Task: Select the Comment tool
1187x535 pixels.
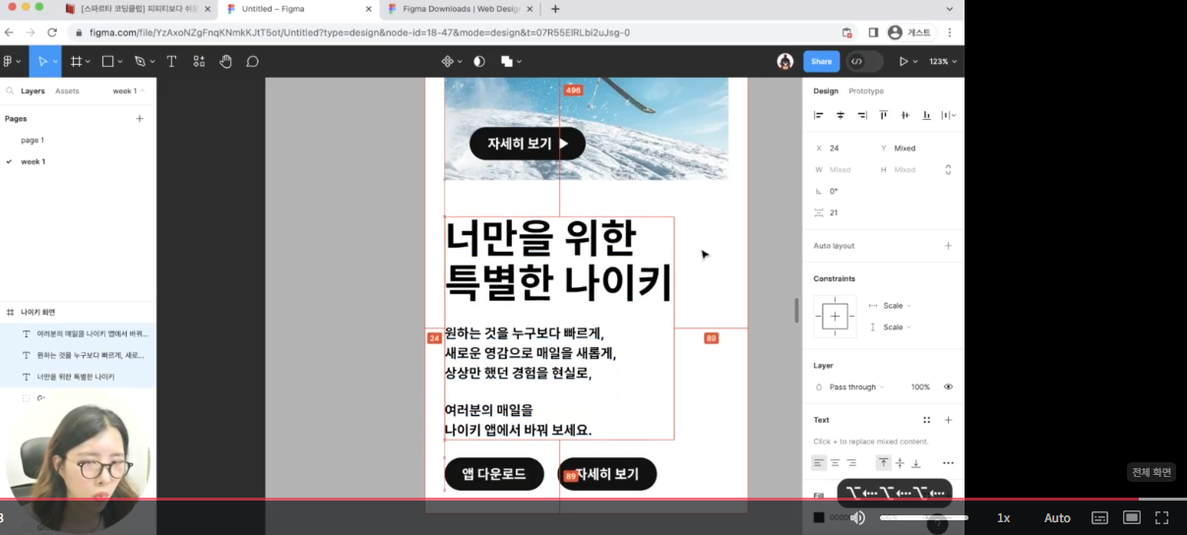Action: [252, 61]
